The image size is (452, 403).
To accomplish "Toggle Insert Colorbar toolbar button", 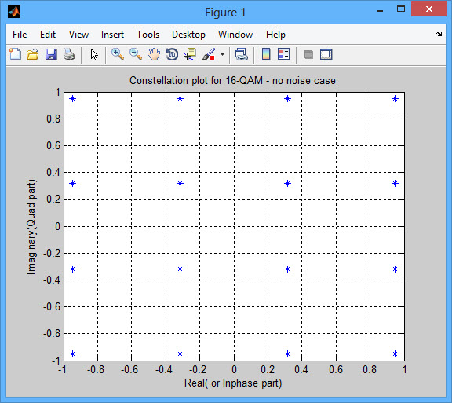I will click(x=266, y=54).
